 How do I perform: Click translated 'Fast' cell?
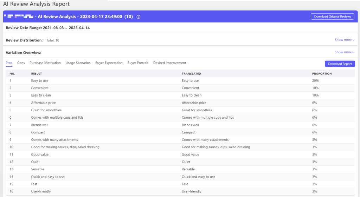185,184
